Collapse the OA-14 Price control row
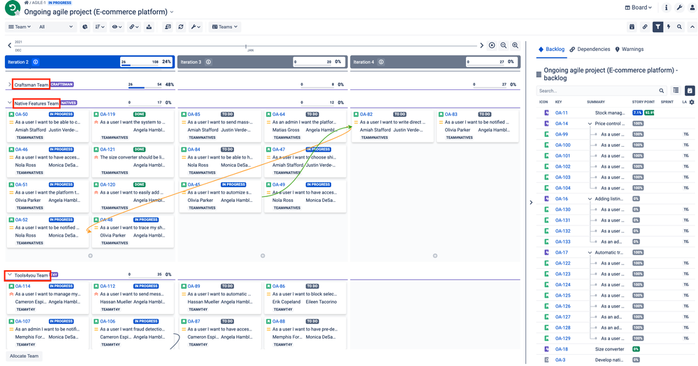This screenshot has height=366, width=698. [590, 124]
